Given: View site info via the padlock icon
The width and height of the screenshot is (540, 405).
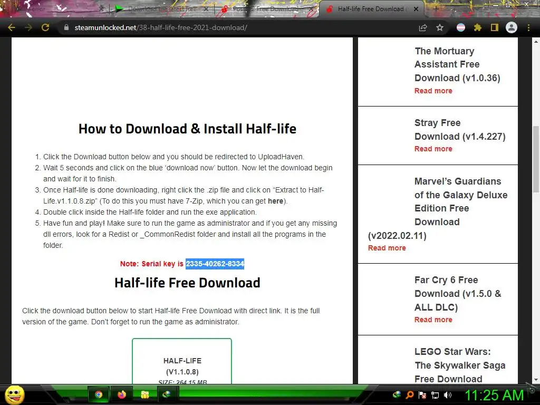Looking at the screenshot, I should tap(66, 27).
